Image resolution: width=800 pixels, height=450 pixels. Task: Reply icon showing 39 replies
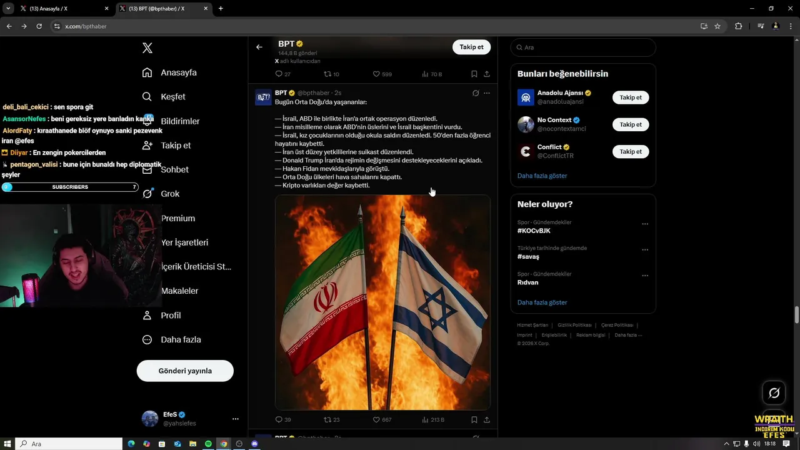click(279, 419)
